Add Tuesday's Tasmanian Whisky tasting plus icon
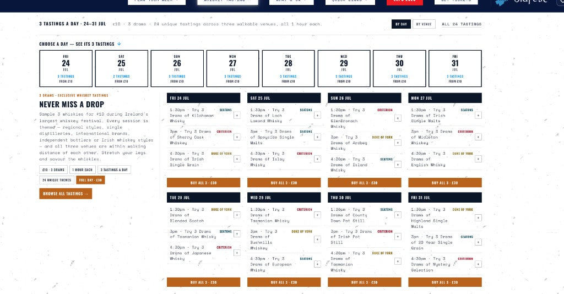The width and height of the screenshot is (564, 294). click(x=237, y=233)
